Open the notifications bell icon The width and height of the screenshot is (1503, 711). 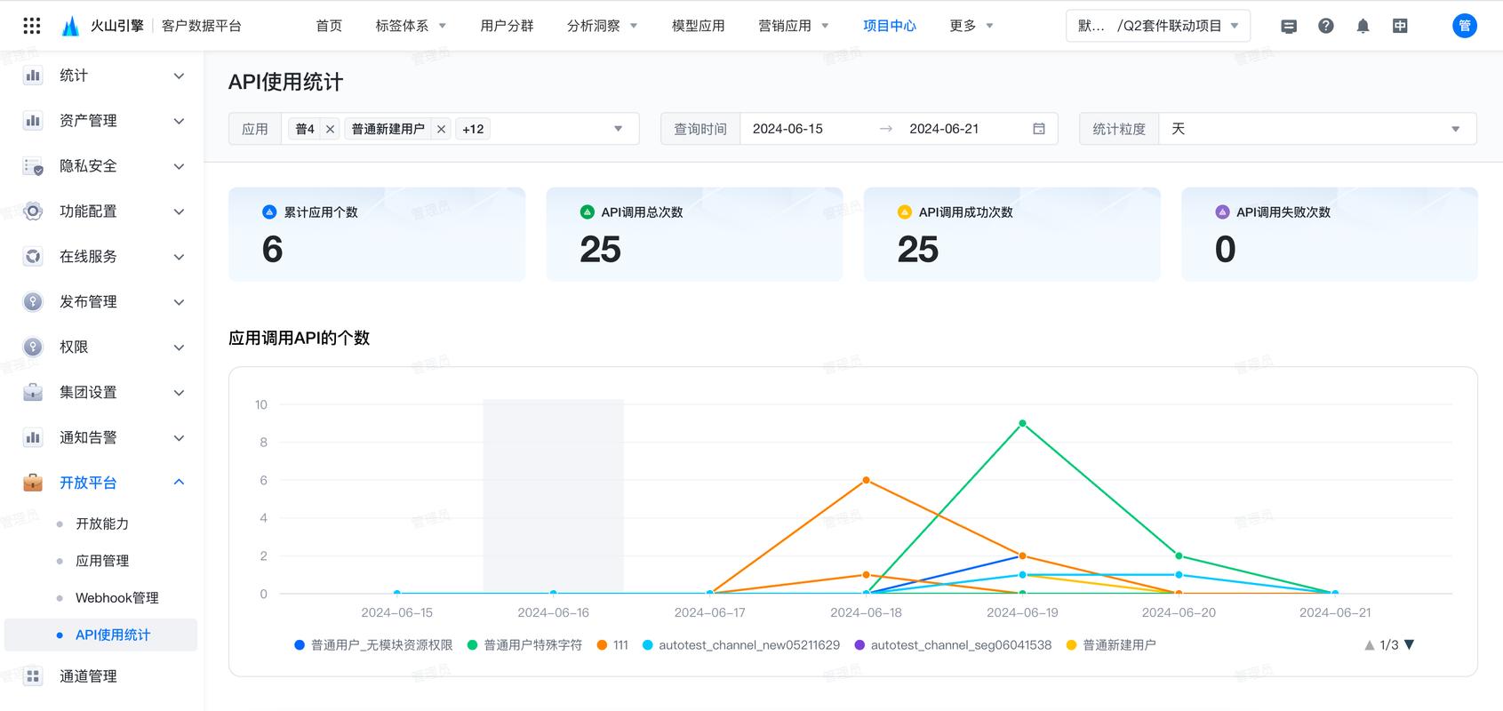[1363, 26]
